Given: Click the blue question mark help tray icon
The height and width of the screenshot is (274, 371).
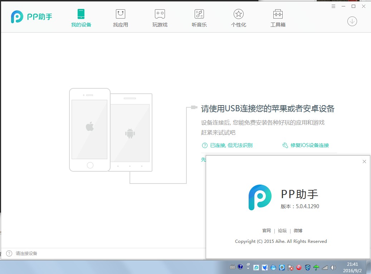Looking at the screenshot, I should pyautogui.click(x=240, y=266).
